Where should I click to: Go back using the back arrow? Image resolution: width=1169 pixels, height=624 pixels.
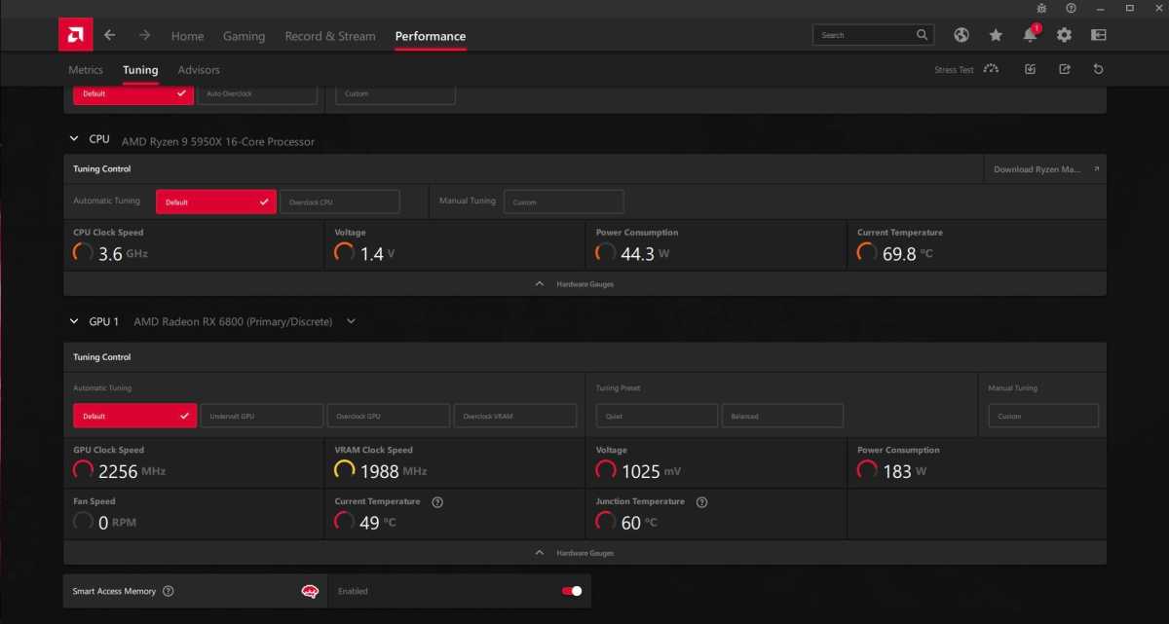coord(110,35)
